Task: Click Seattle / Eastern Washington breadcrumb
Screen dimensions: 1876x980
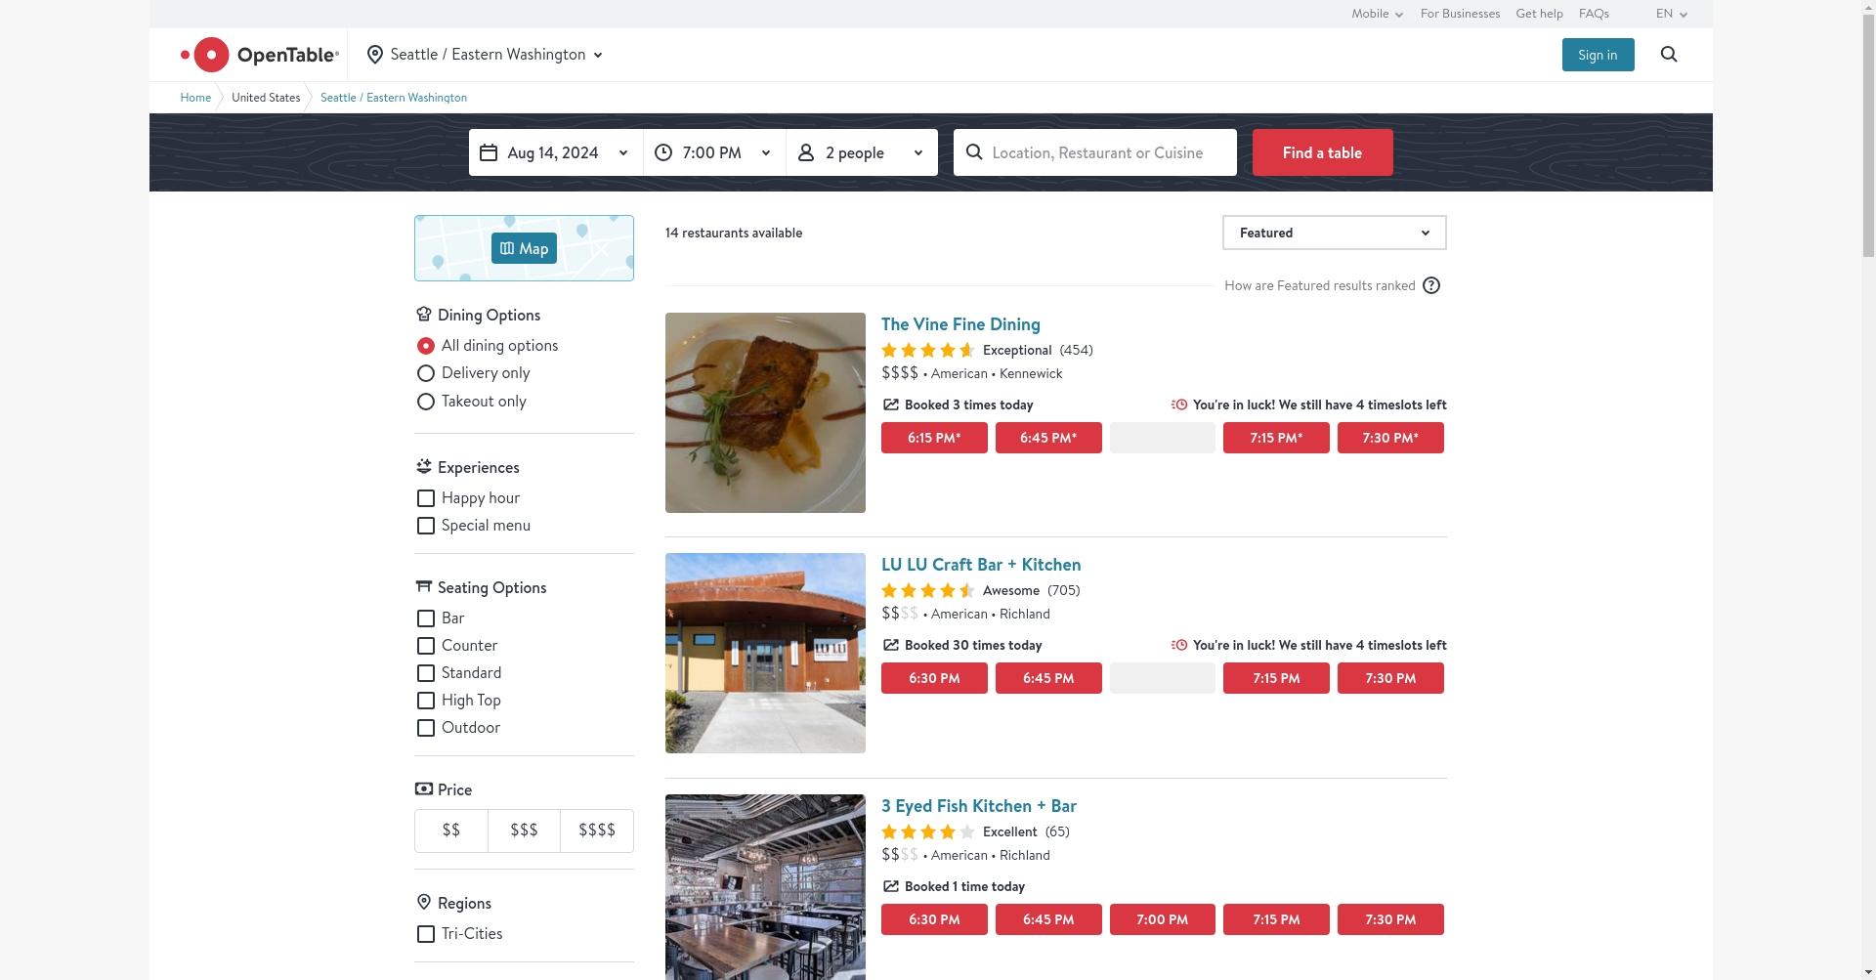Action: (x=394, y=98)
